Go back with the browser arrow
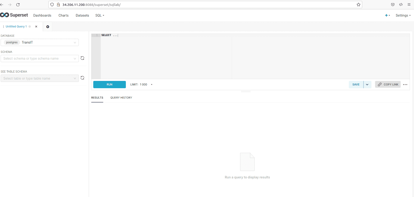The height and width of the screenshot is (197, 414). coord(2,5)
